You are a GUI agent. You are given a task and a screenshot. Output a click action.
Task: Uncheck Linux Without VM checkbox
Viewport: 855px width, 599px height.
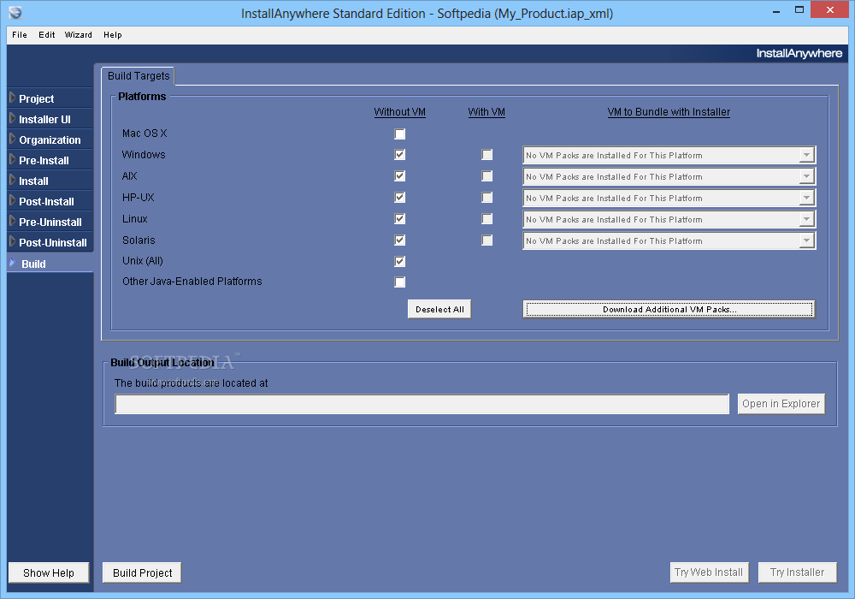(399, 219)
